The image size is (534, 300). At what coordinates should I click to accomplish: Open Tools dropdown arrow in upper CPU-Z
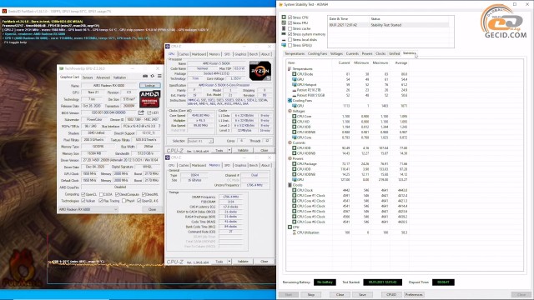click(x=229, y=150)
